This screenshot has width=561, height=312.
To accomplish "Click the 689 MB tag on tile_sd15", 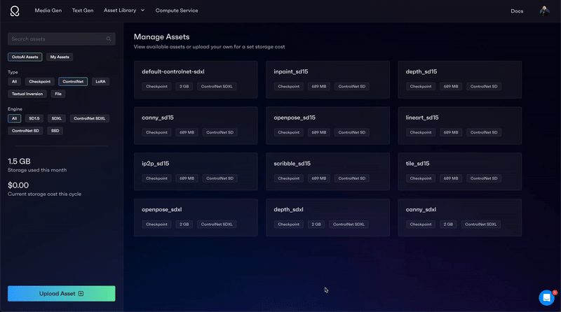I will [451, 178].
